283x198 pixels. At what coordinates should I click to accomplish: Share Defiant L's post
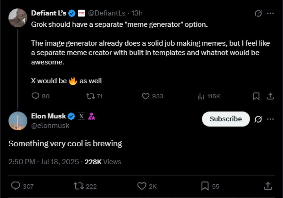pyautogui.click(x=270, y=96)
